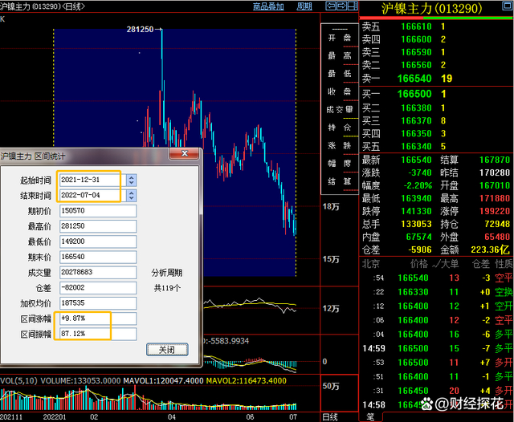The height and width of the screenshot is (422, 514).
Task: Increase 结束时间 date with up arrow
Action: click(x=132, y=193)
